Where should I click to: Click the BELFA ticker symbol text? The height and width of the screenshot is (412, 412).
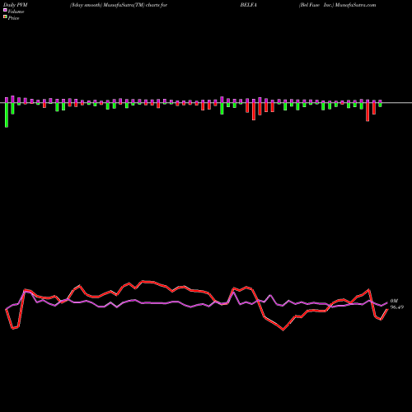pos(249,5)
